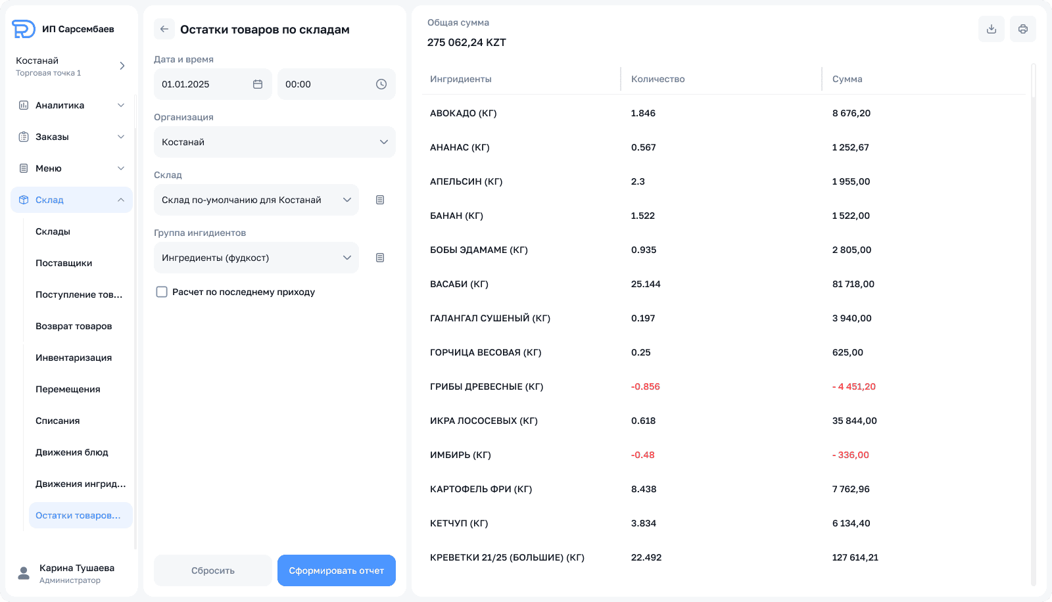Open the Организация dropdown

274,142
